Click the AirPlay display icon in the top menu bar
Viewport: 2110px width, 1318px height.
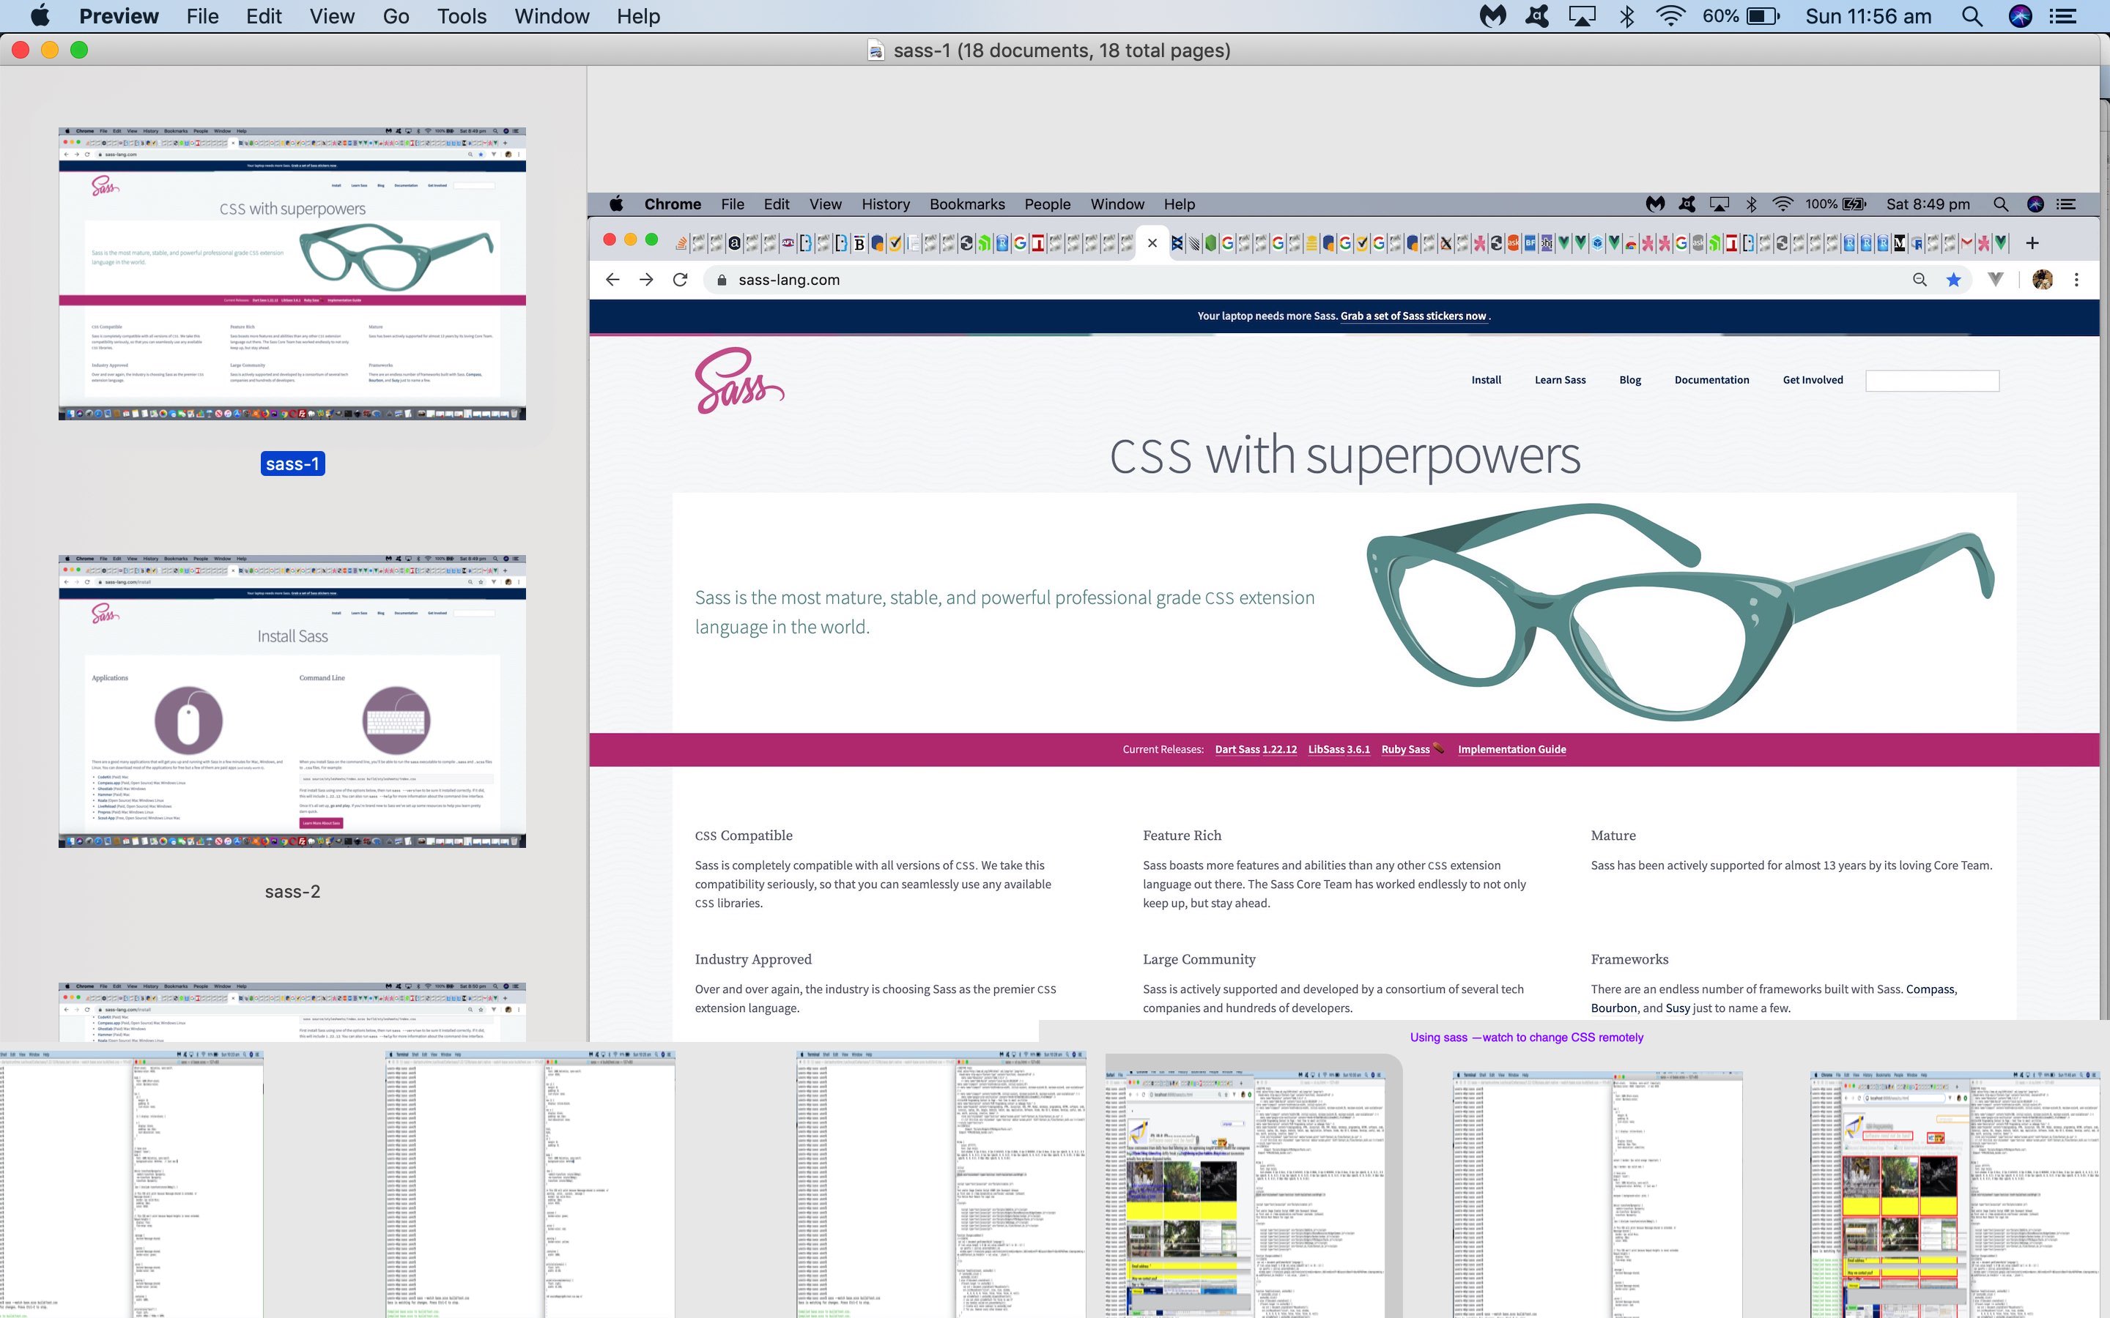[1582, 15]
